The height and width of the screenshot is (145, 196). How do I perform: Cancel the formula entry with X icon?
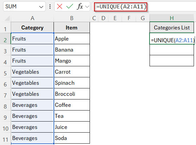pyautogui.click(x=60, y=6)
